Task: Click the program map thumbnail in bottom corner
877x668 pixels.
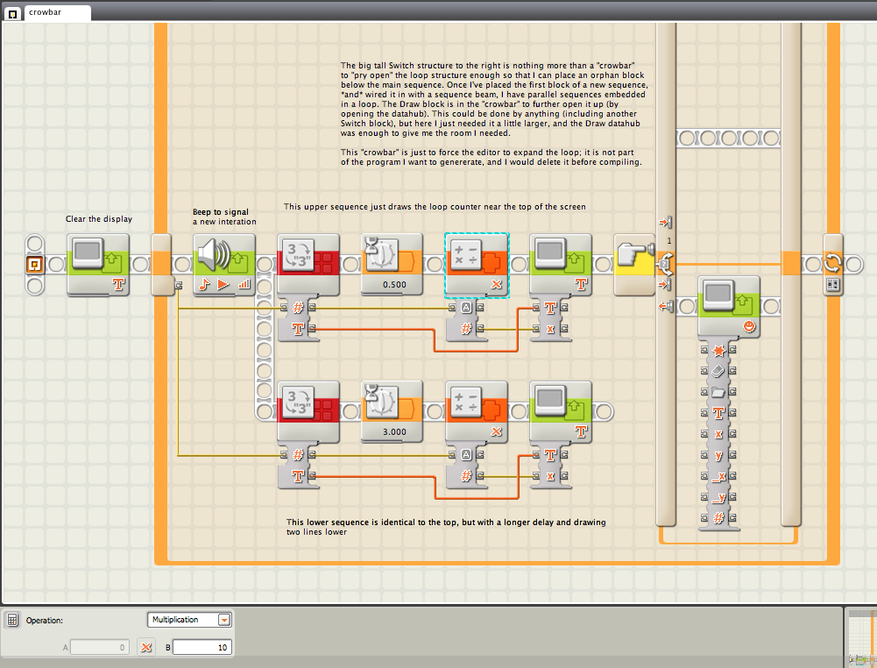Action: pyautogui.click(x=862, y=640)
